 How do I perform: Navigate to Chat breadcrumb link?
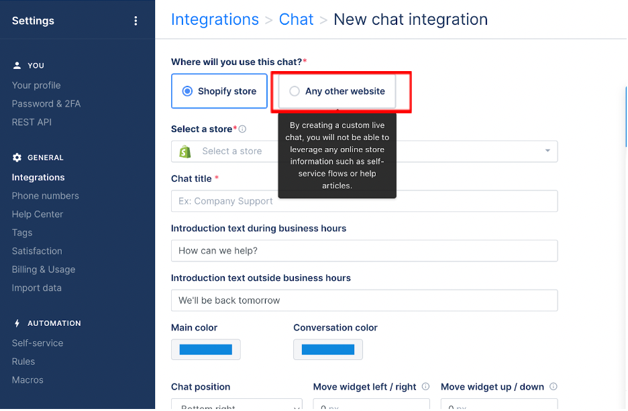point(296,19)
